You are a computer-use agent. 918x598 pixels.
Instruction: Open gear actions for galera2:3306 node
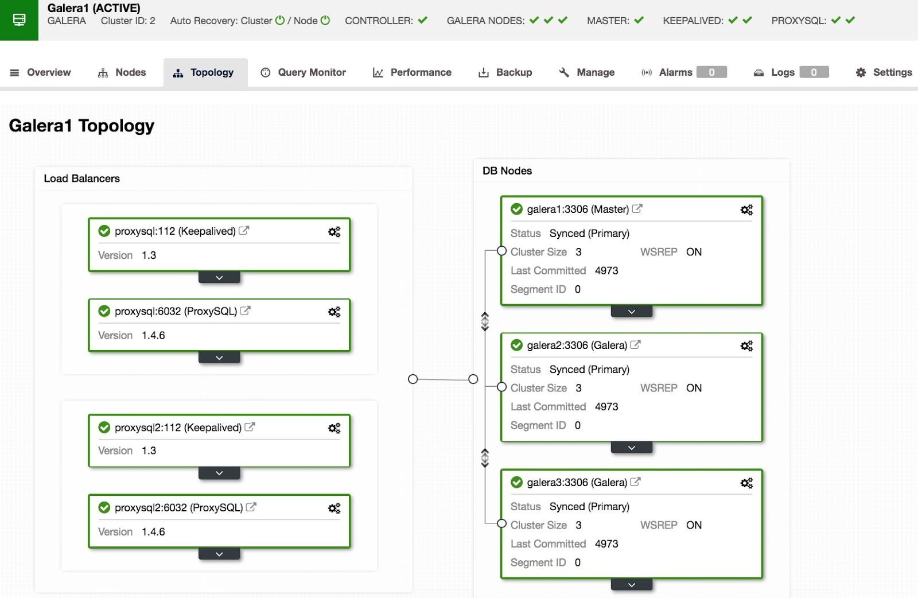(746, 346)
